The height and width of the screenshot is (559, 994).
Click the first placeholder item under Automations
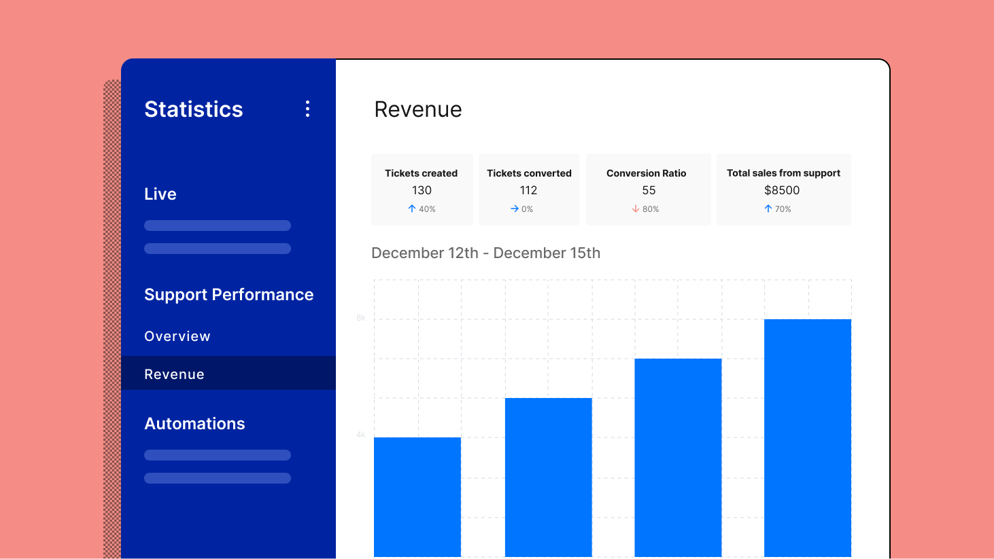click(x=218, y=455)
